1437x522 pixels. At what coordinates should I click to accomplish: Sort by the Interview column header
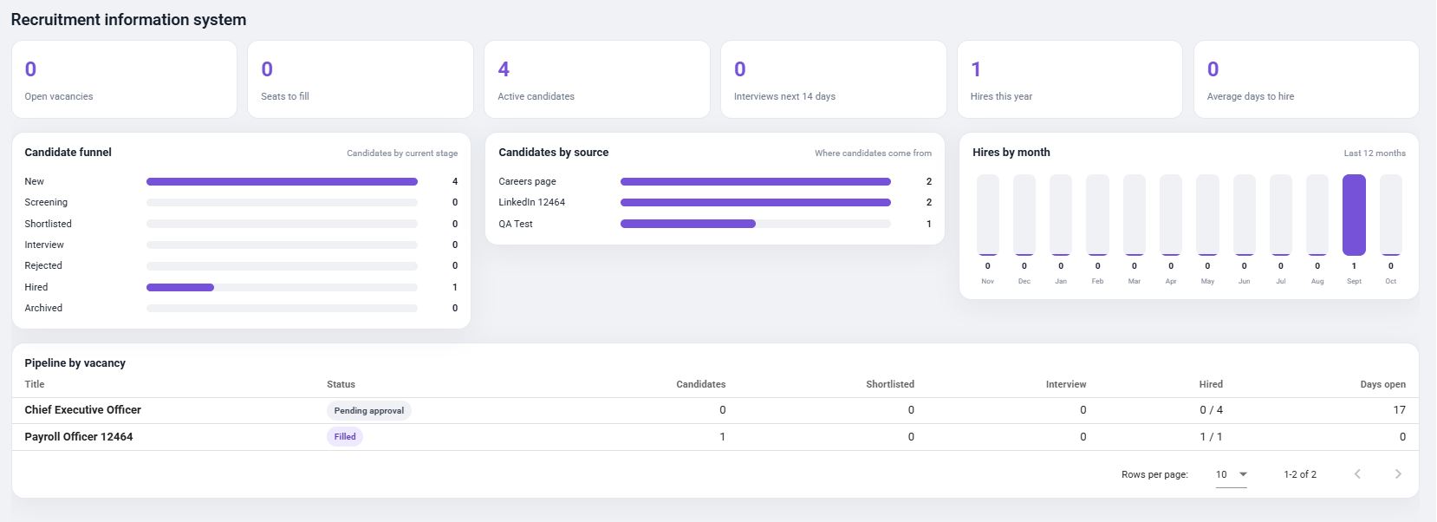1066,384
